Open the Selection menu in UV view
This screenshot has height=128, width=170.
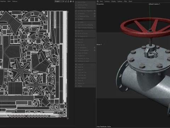click(3, 1)
